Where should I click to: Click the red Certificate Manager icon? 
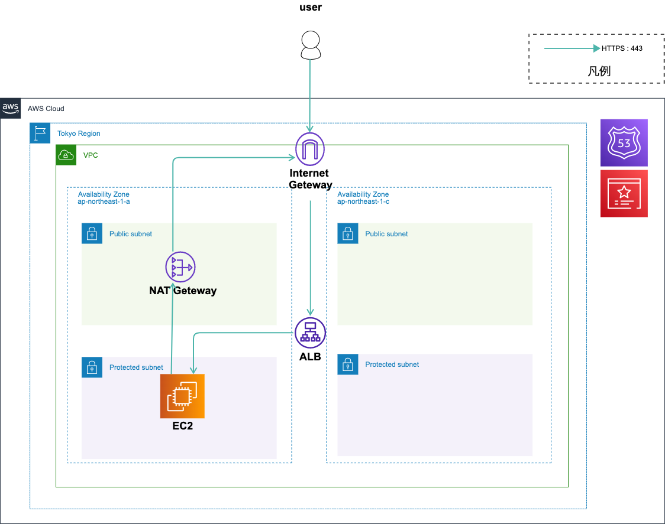pos(624,194)
